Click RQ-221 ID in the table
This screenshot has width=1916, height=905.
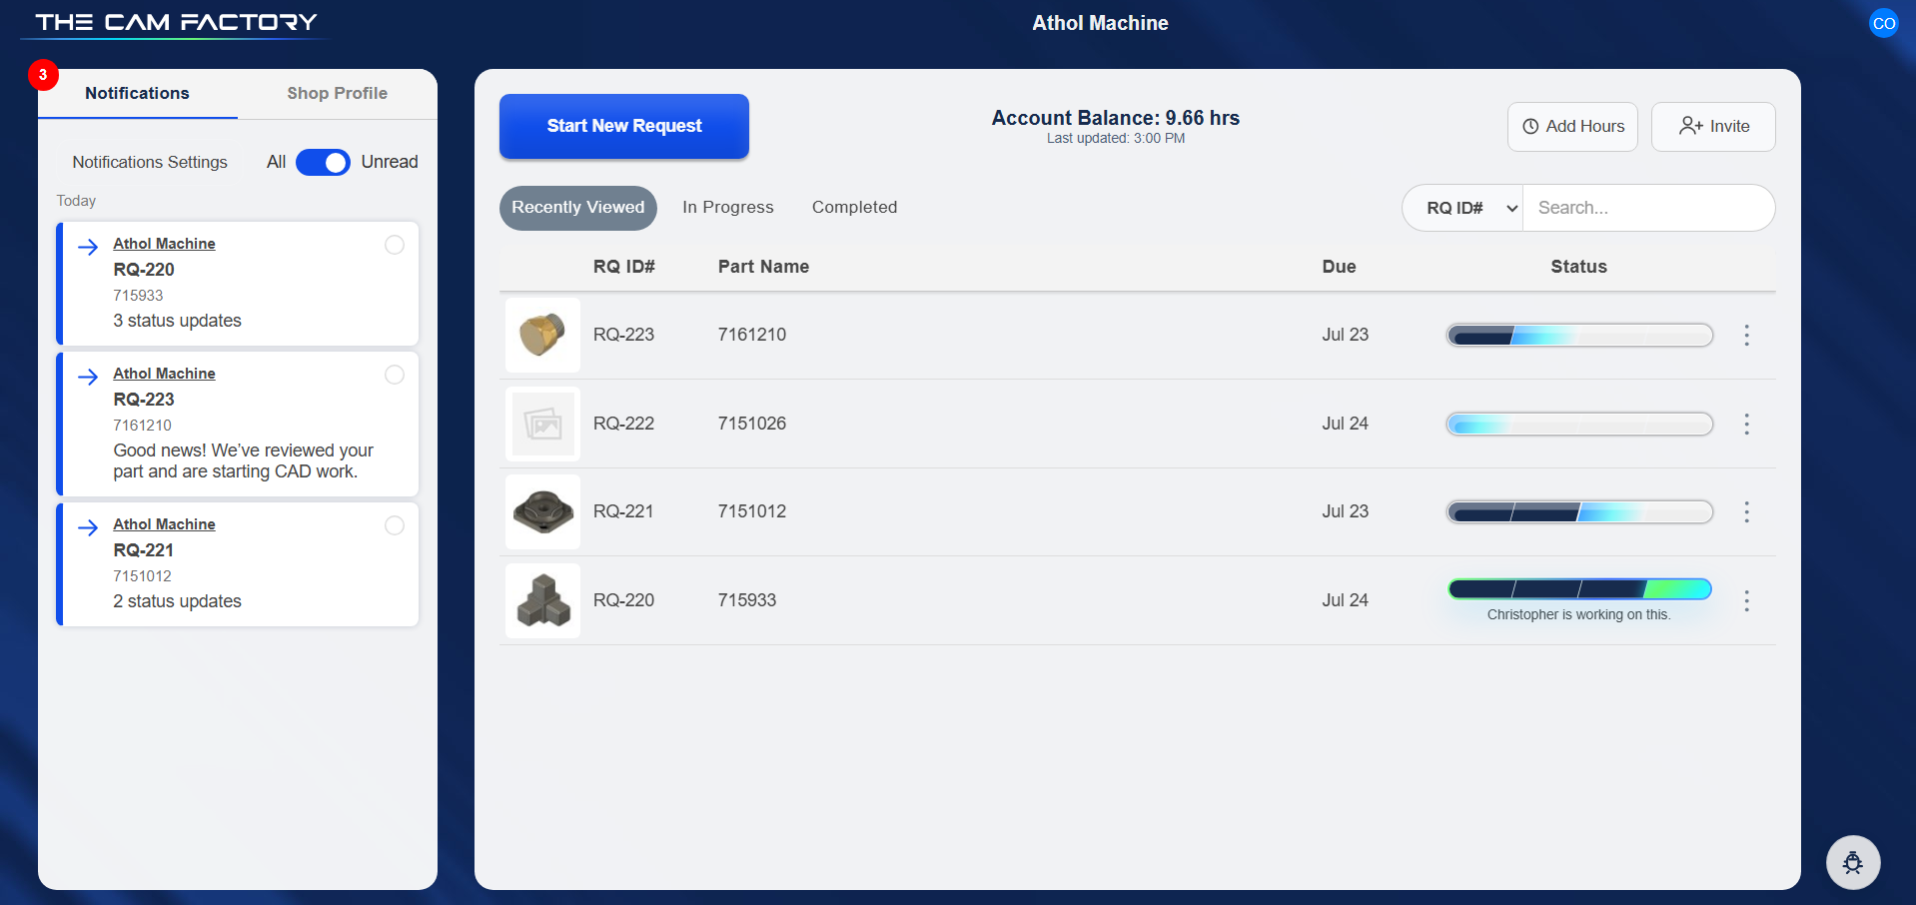pos(623,511)
